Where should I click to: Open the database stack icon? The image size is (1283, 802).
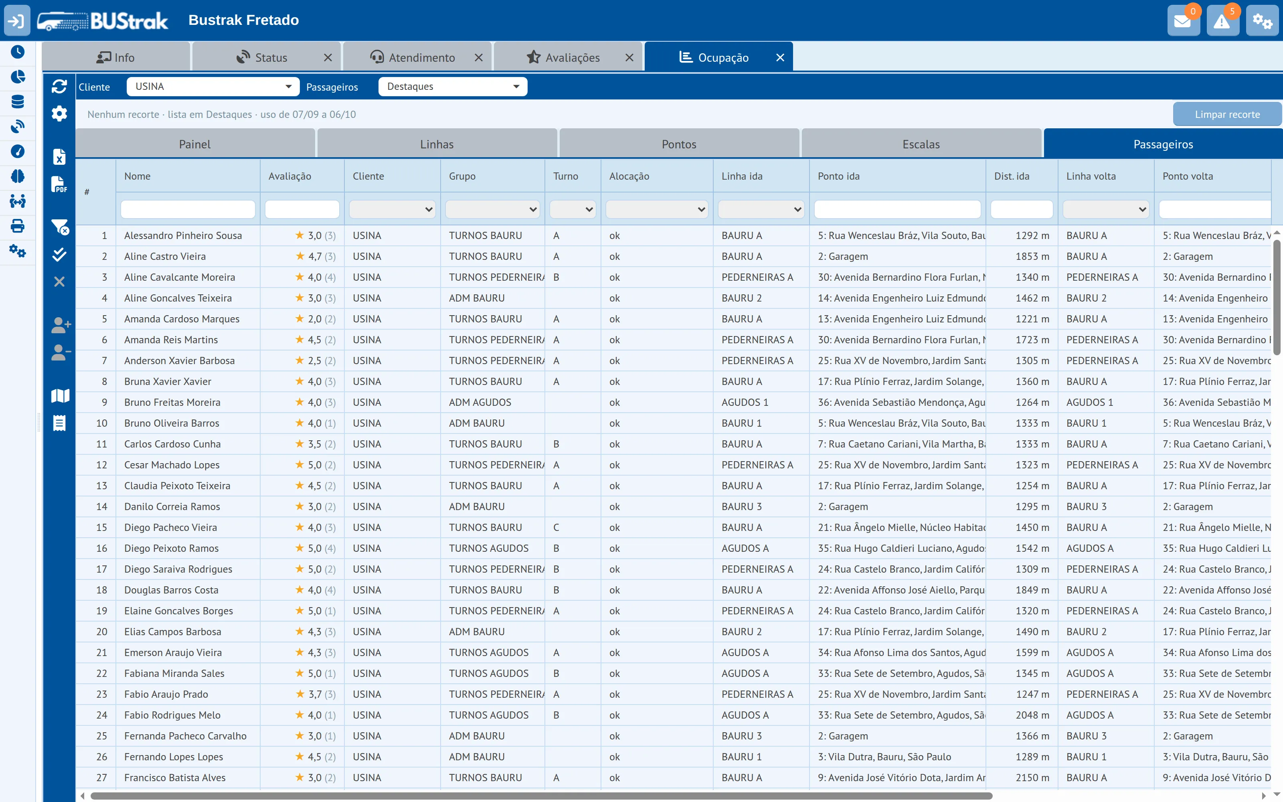click(18, 102)
